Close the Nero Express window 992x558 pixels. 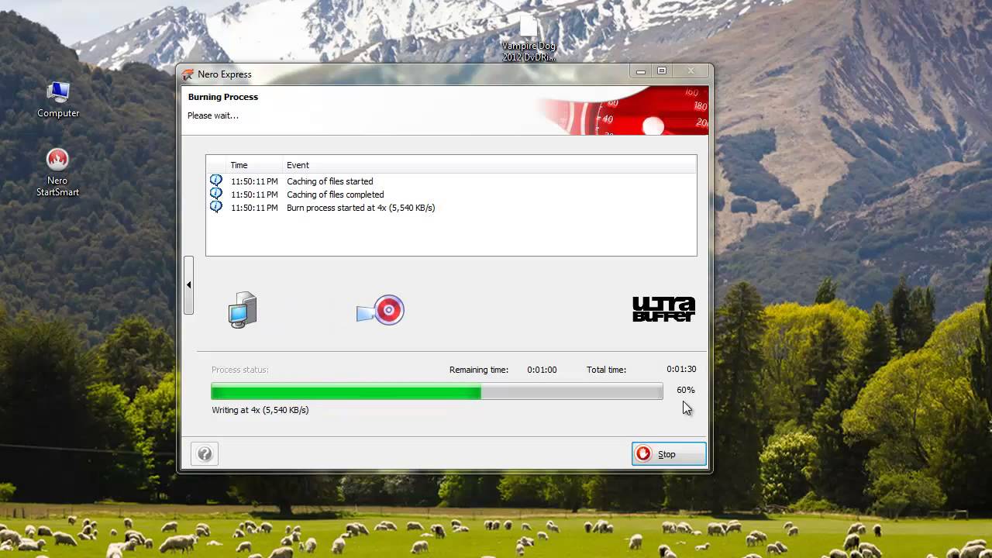691,71
